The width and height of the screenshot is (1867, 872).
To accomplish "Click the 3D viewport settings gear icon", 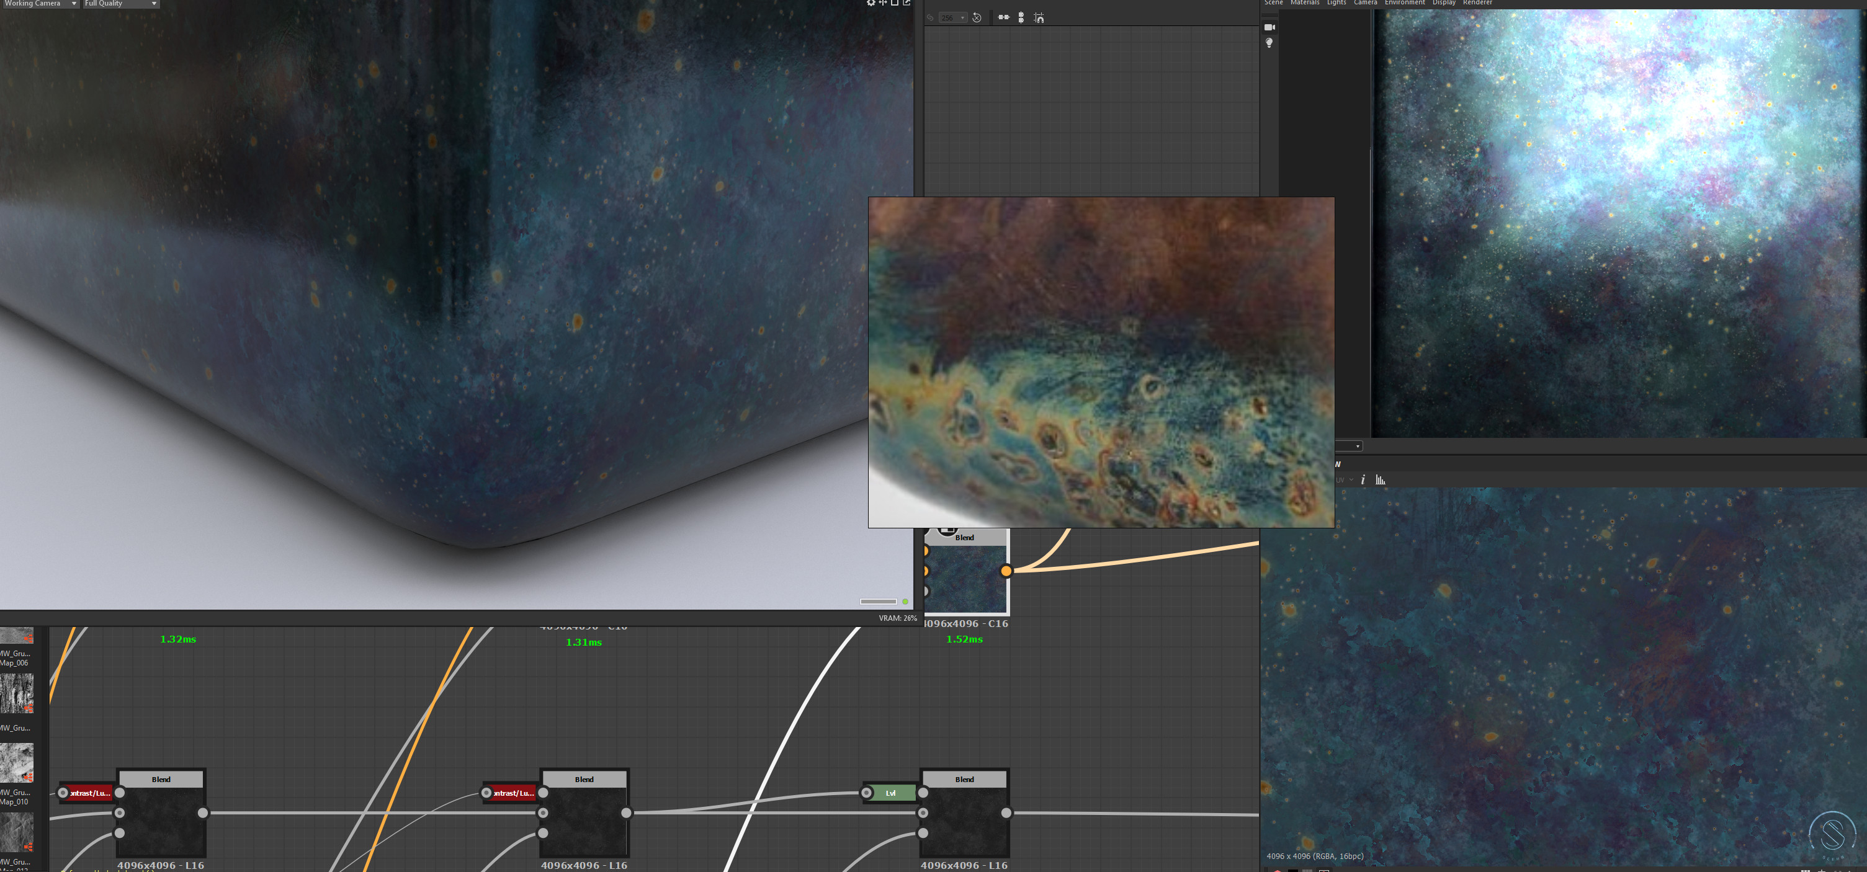I will point(871,4).
